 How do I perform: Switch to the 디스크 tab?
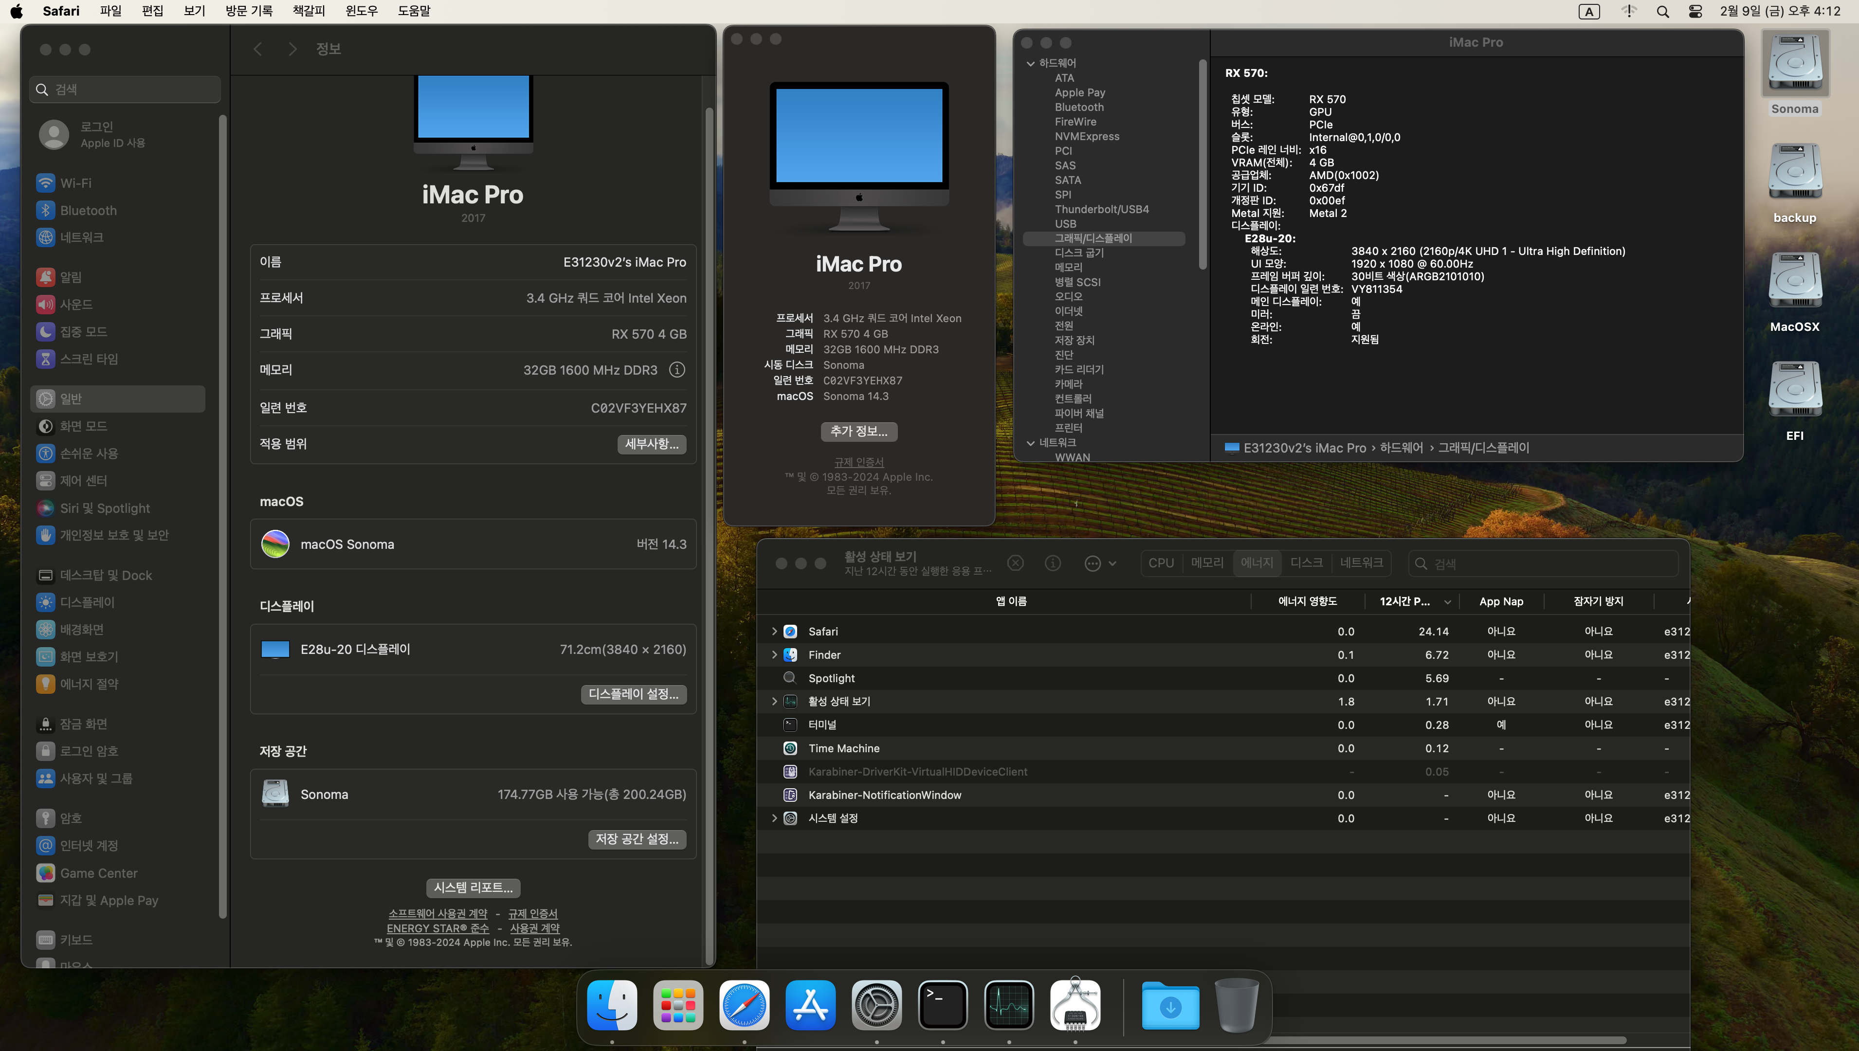pos(1306,563)
